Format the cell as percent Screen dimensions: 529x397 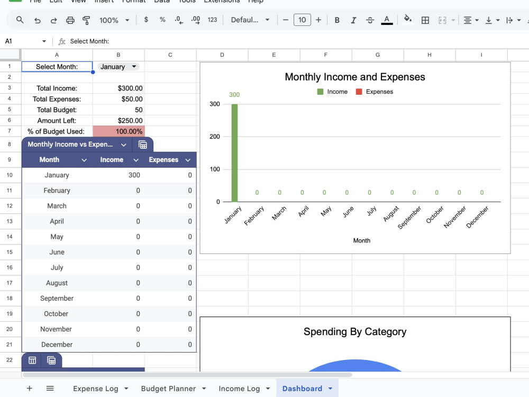click(162, 20)
